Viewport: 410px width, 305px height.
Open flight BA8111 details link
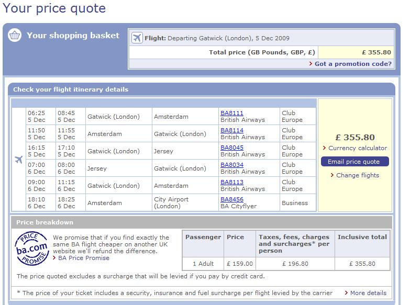pyautogui.click(x=232, y=113)
